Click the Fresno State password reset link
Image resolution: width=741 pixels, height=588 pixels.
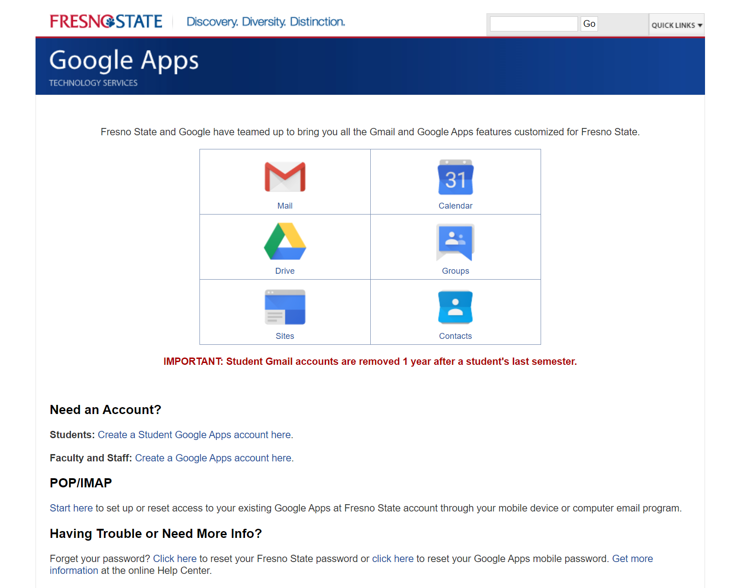[175, 559]
